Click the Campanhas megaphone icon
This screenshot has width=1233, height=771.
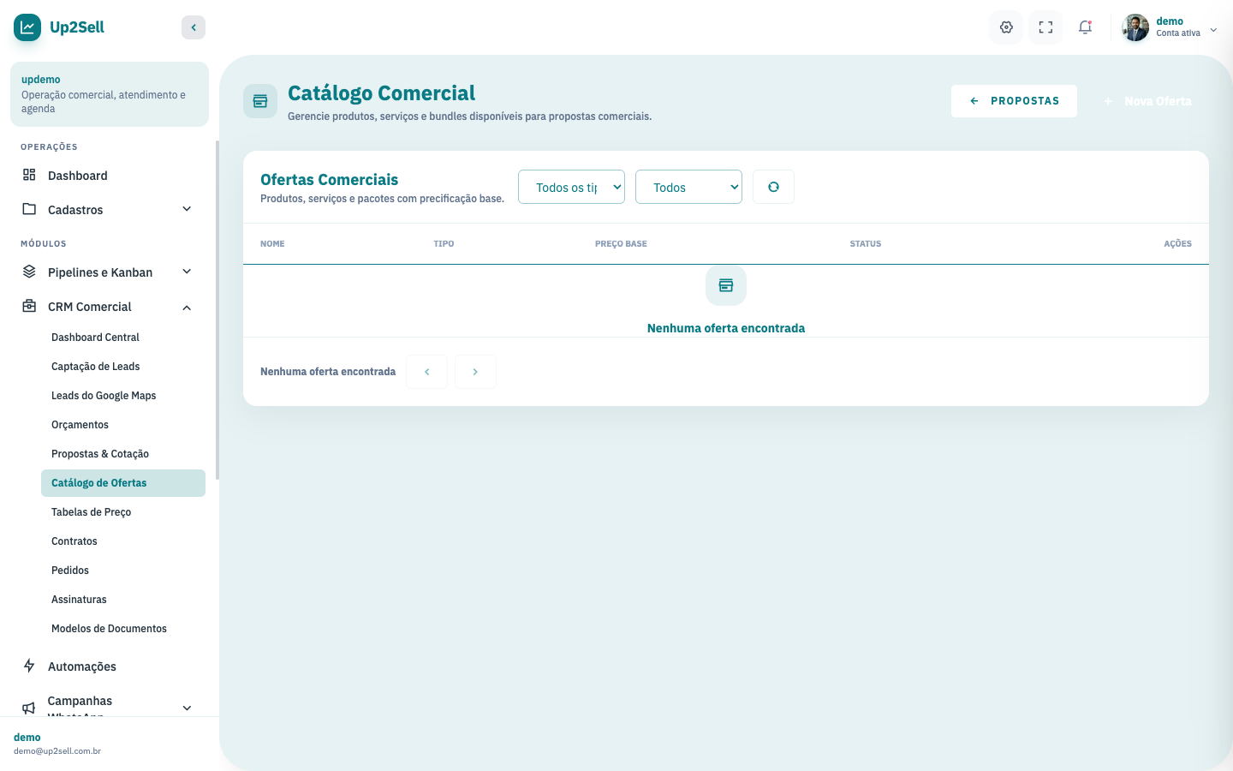click(29, 708)
